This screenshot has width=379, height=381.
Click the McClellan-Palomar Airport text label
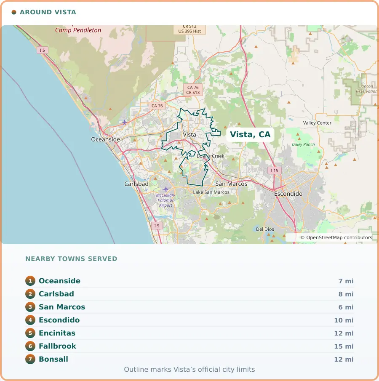pyautogui.click(x=165, y=200)
